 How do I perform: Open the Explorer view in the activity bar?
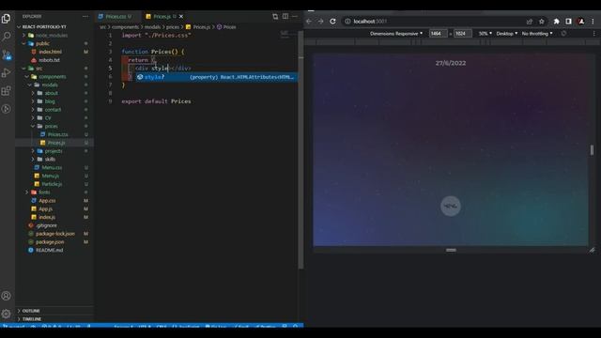click(7, 19)
